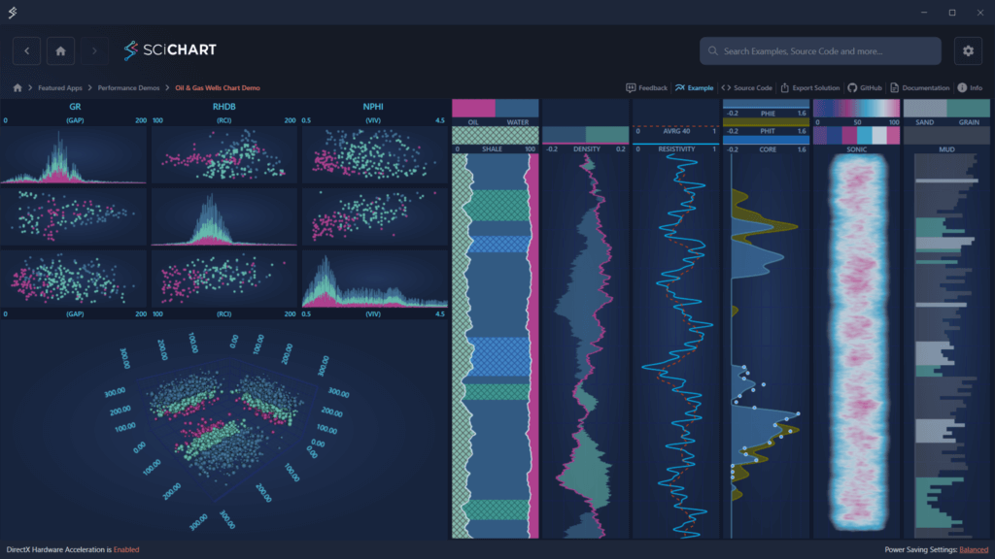Open Featured Apps breadcrumb
The width and height of the screenshot is (995, 559).
[x=58, y=87]
